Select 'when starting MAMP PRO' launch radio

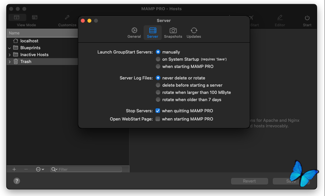pos(158,66)
